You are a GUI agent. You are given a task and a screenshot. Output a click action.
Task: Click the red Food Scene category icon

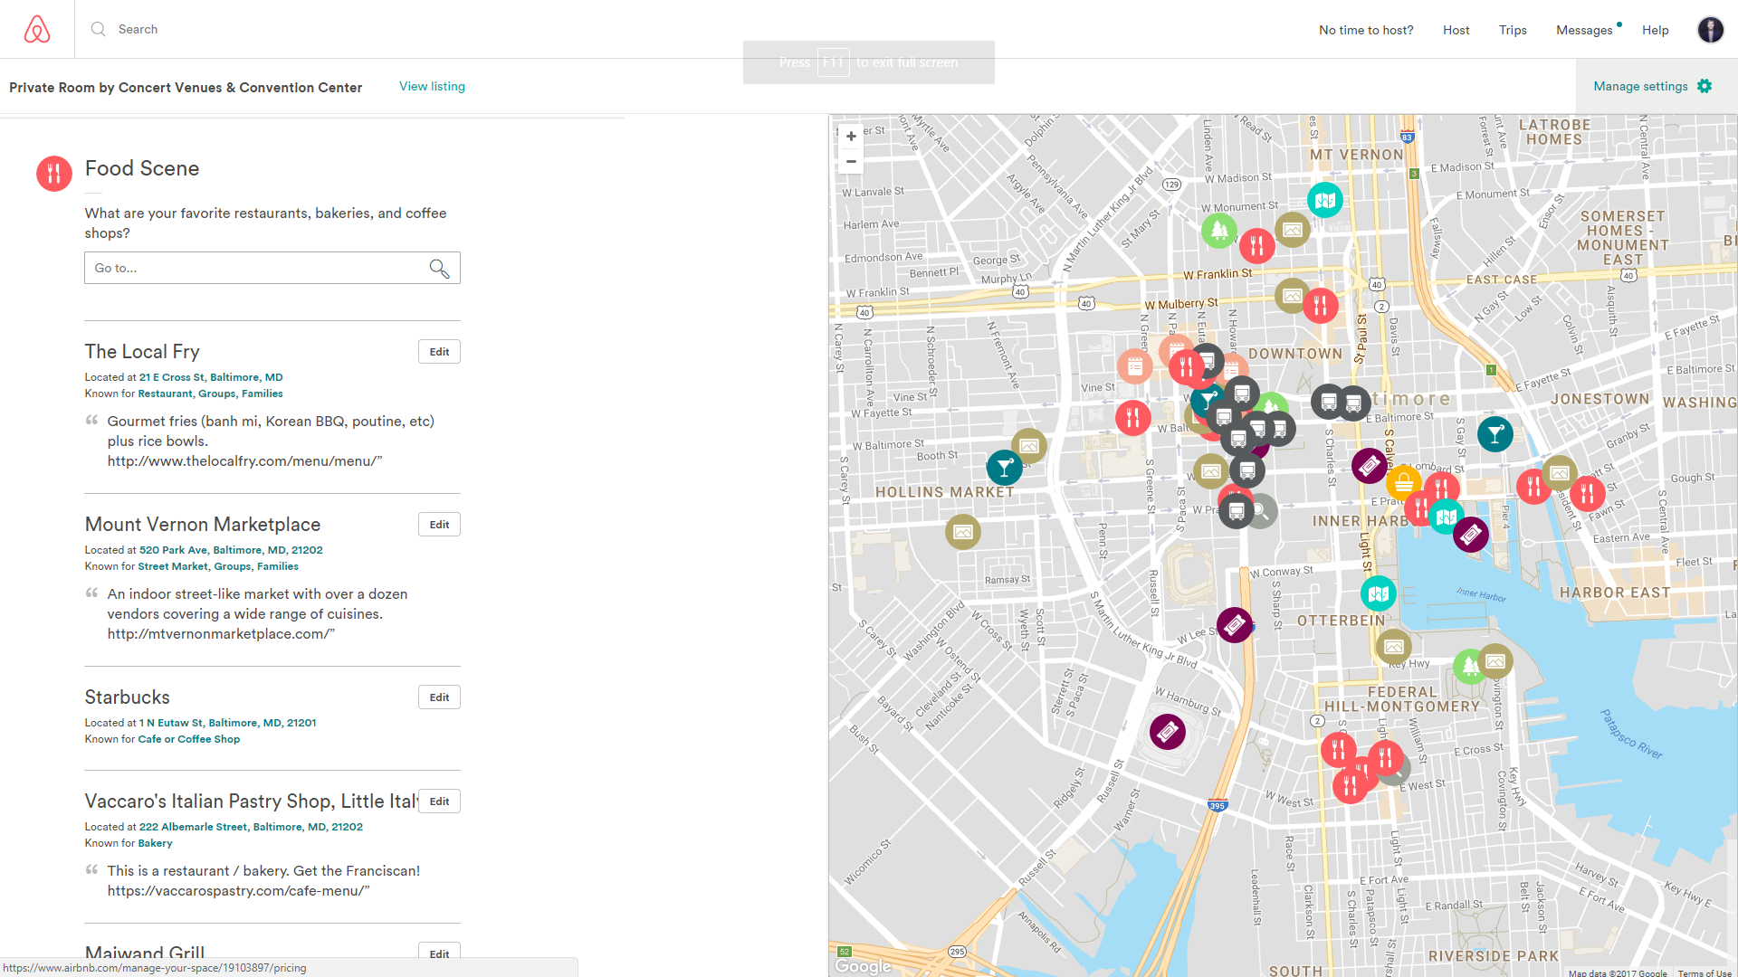pyautogui.click(x=54, y=173)
